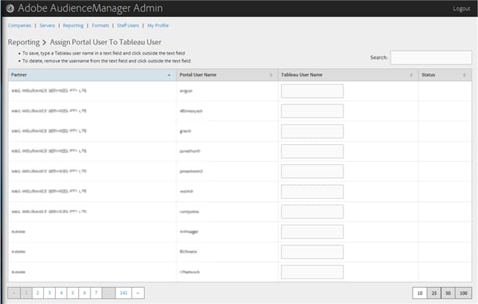The width and height of the screenshot is (478, 304).
Task: Show 50 rows per page
Action: (448, 293)
